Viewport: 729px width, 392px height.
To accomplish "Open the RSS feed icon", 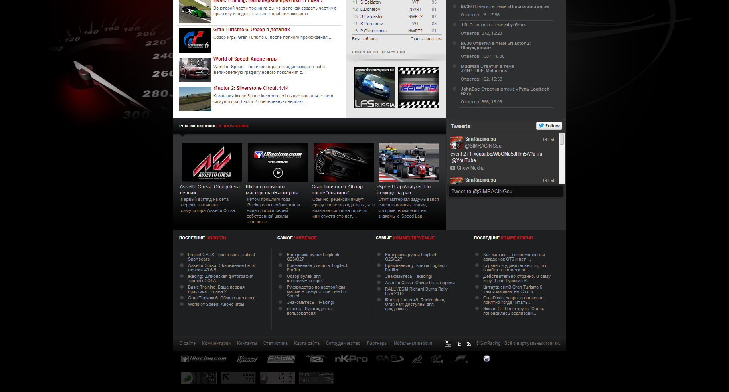I will tap(468, 344).
